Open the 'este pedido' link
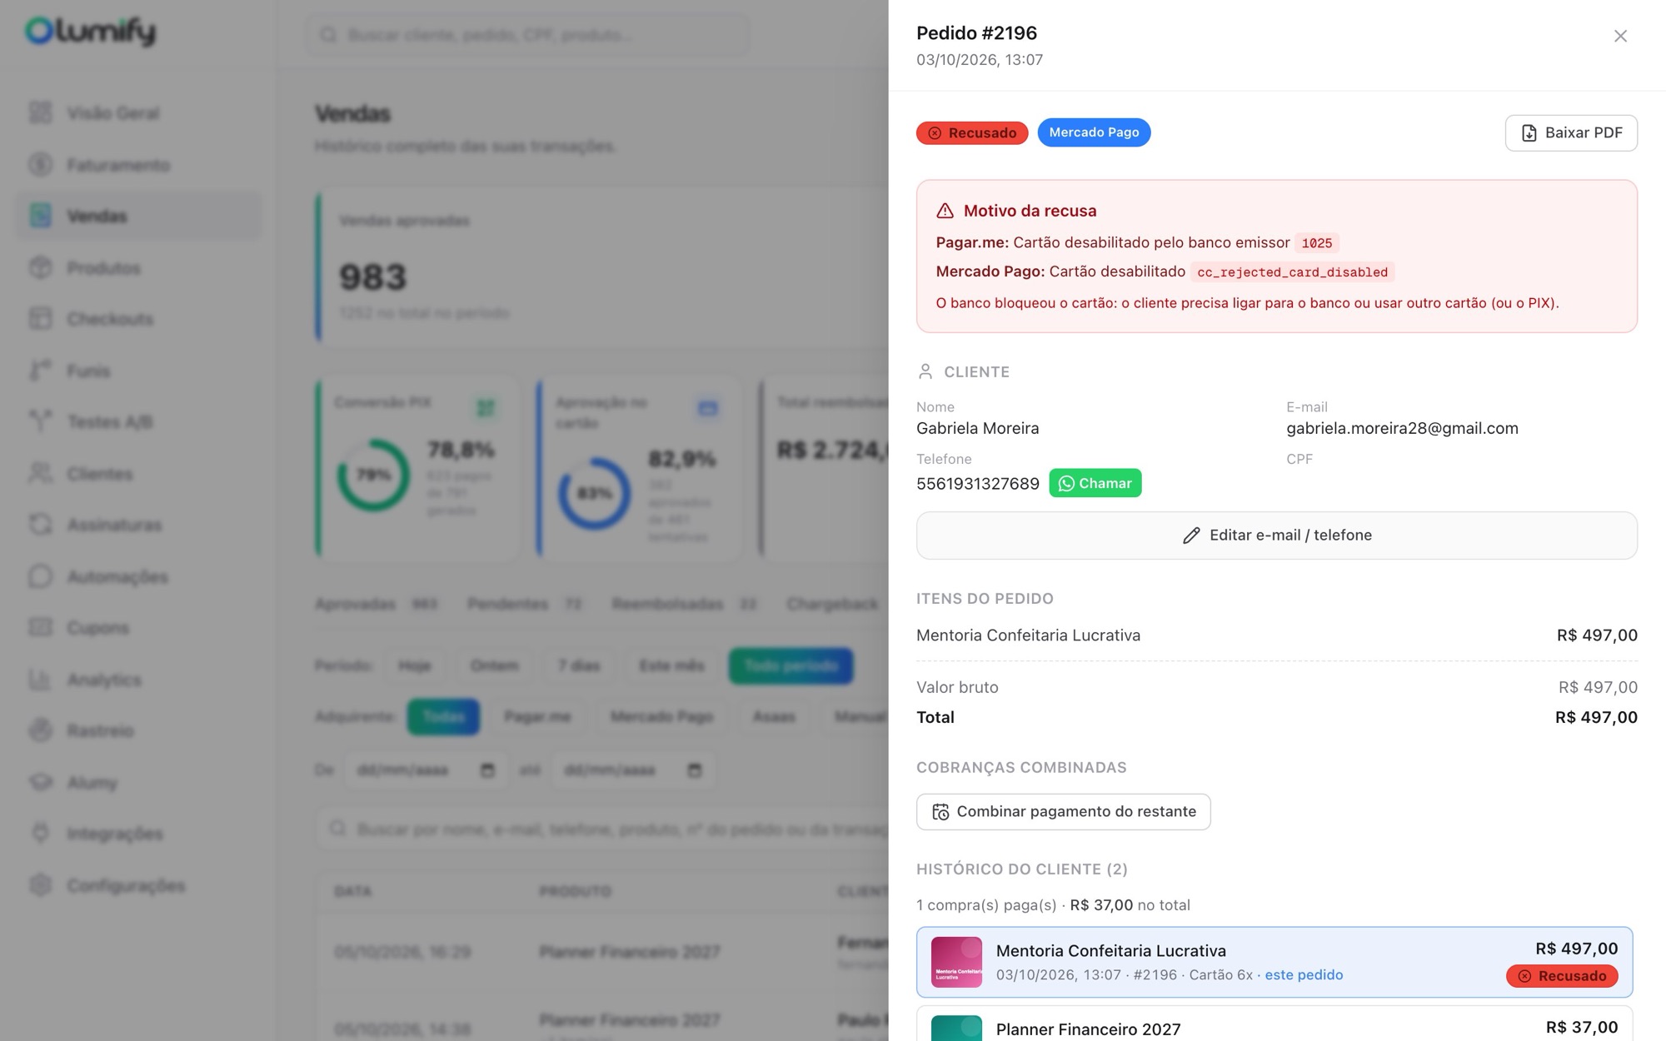Viewport: 1666px width, 1041px height. click(1304, 975)
